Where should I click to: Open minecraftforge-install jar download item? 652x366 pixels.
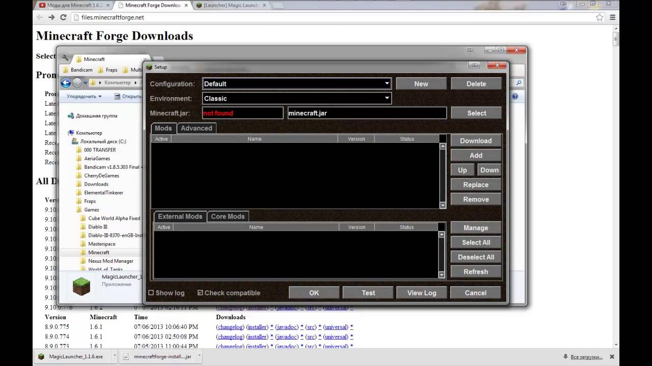tap(160, 356)
